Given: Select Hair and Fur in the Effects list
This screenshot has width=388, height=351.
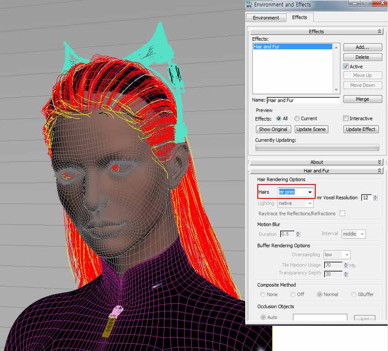Looking at the screenshot, I should pos(292,47).
